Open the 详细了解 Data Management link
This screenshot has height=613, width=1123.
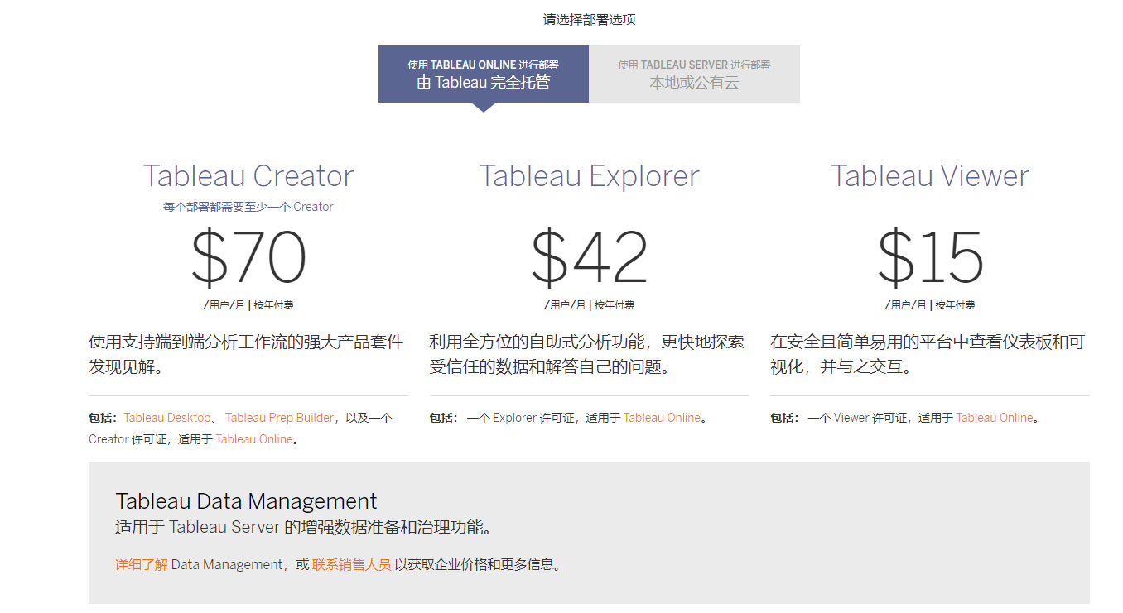coord(142,564)
